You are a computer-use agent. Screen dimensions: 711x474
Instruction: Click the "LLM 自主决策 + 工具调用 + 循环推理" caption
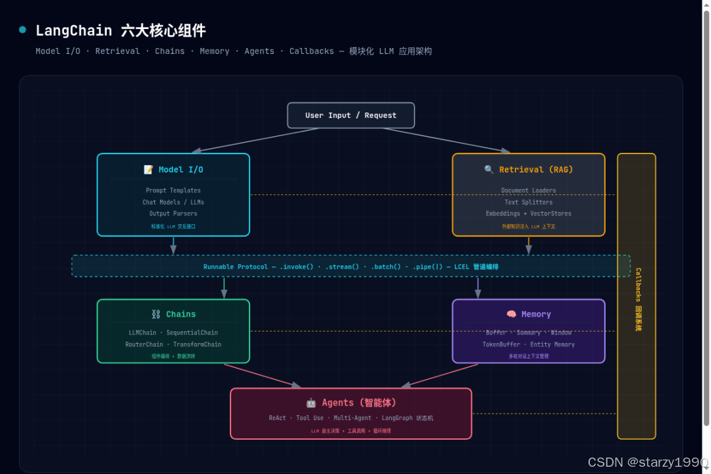tap(351, 431)
